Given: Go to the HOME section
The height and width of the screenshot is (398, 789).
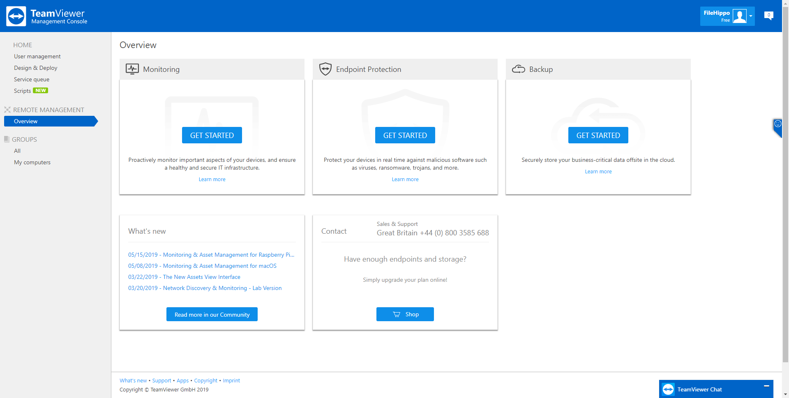Looking at the screenshot, I should [x=23, y=45].
